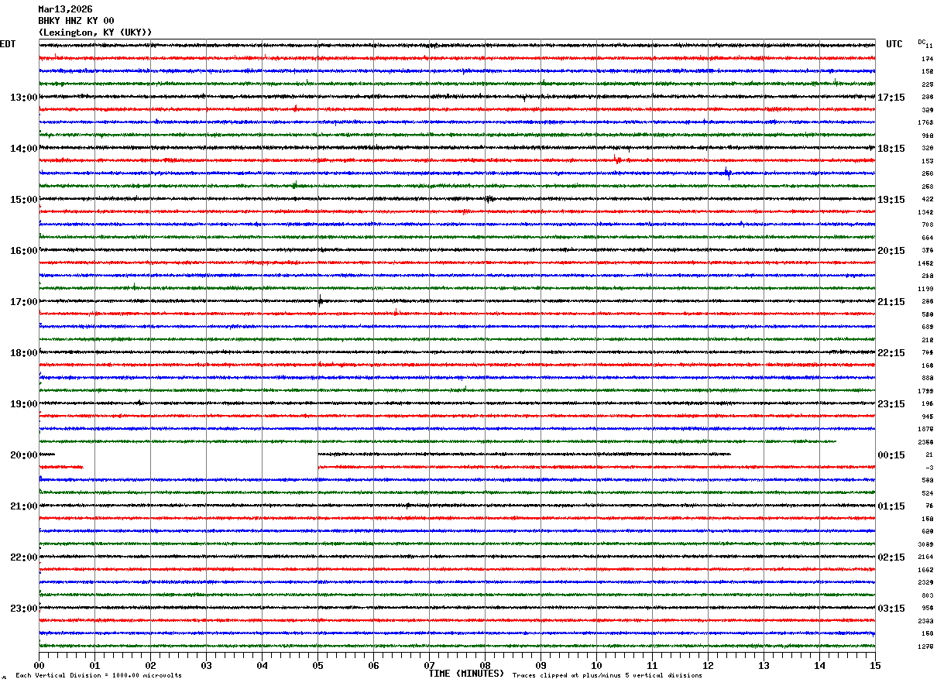This screenshot has height=686, width=937.
Task: Click minute tick label 03 on time axis
Action: coord(206,665)
